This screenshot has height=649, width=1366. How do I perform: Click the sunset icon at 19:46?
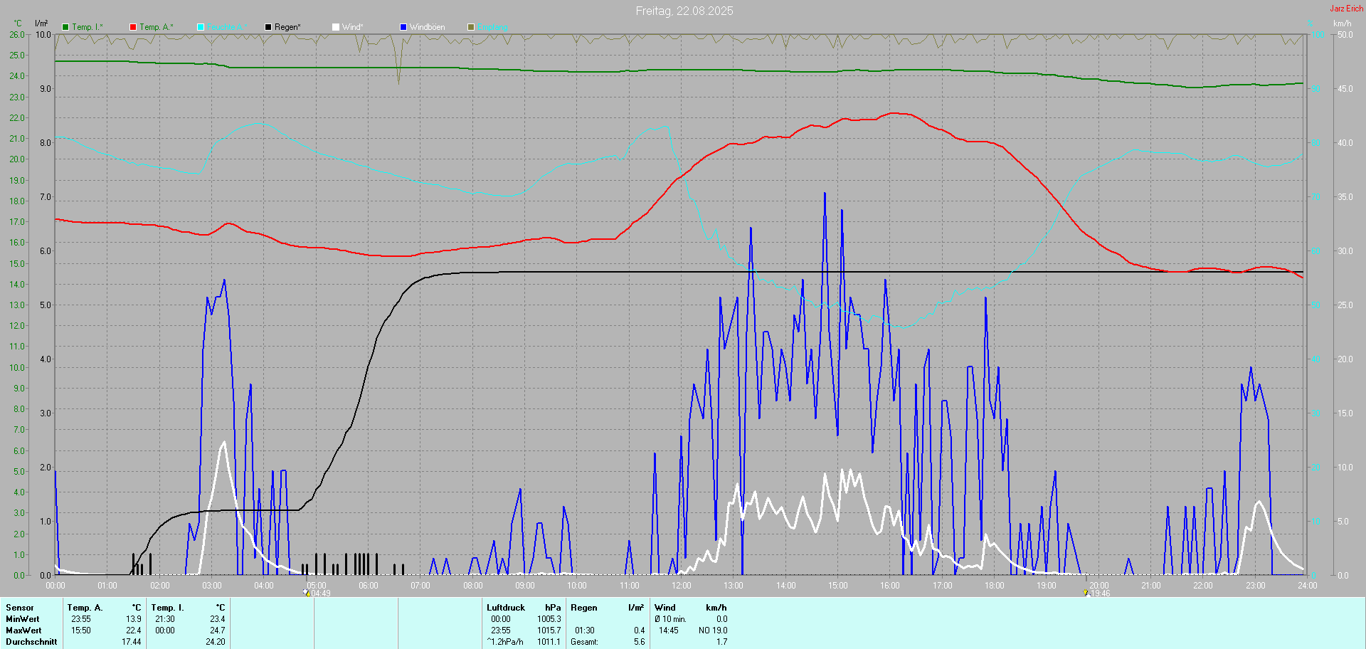1086,593
